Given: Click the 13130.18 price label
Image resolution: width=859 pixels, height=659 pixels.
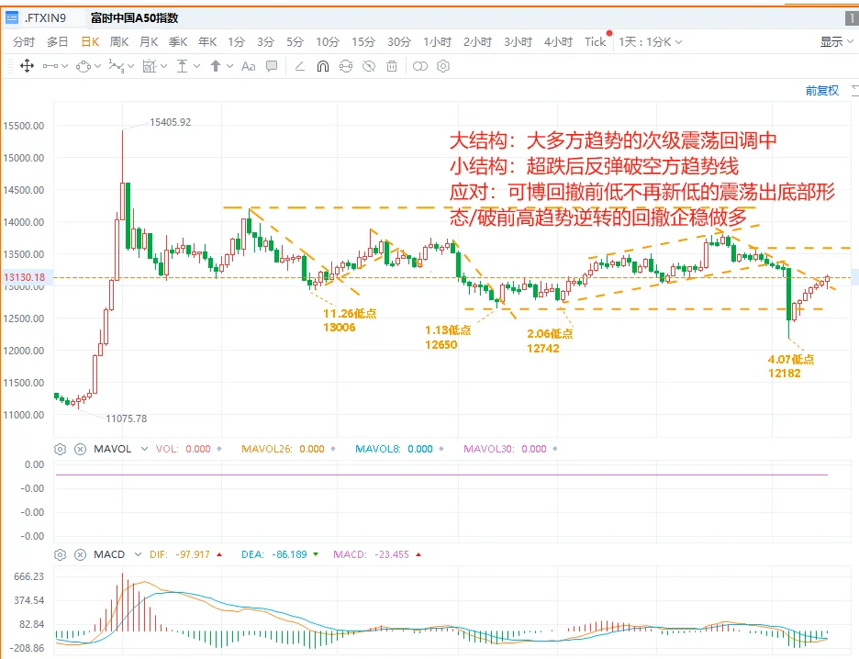Looking at the screenshot, I should coord(25,277).
